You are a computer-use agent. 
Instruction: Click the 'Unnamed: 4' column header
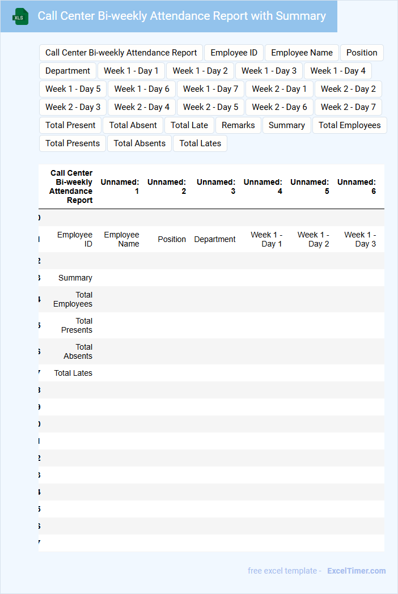tap(262, 187)
